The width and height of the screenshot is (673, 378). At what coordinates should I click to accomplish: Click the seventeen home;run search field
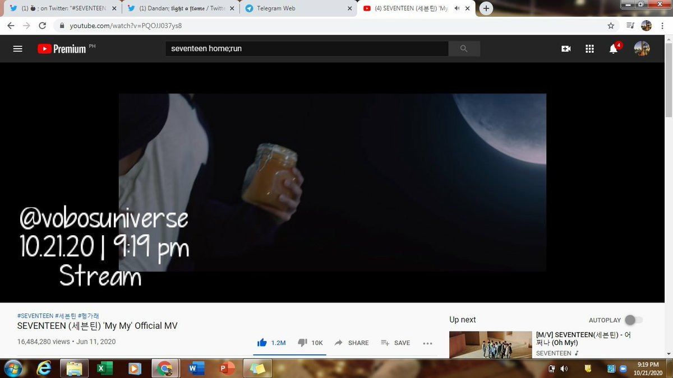[307, 49]
